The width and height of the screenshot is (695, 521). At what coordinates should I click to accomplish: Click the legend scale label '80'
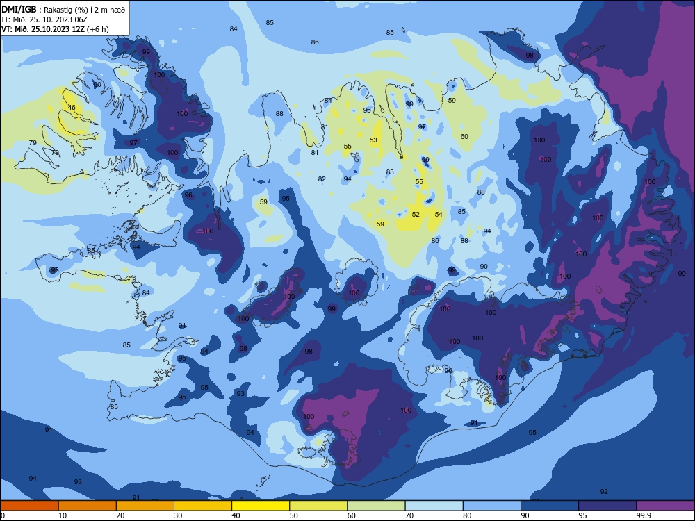pyautogui.click(x=467, y=515)
